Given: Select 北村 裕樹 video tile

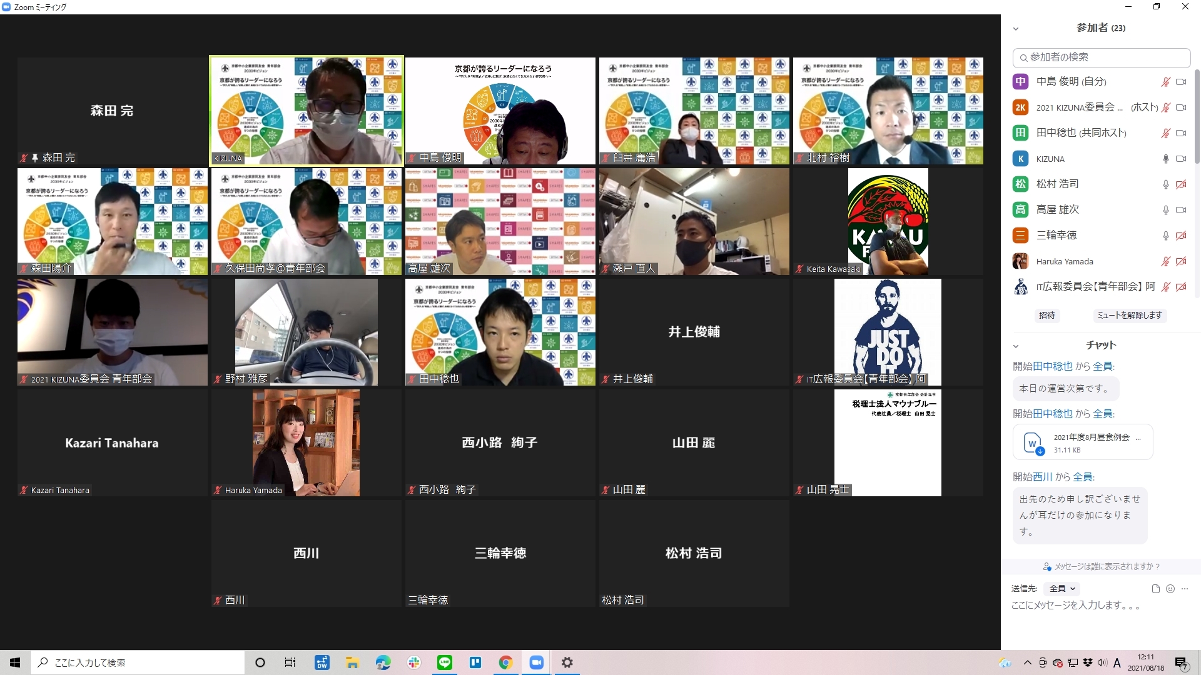Looking at the screenshot, I should tap(888, 111).
